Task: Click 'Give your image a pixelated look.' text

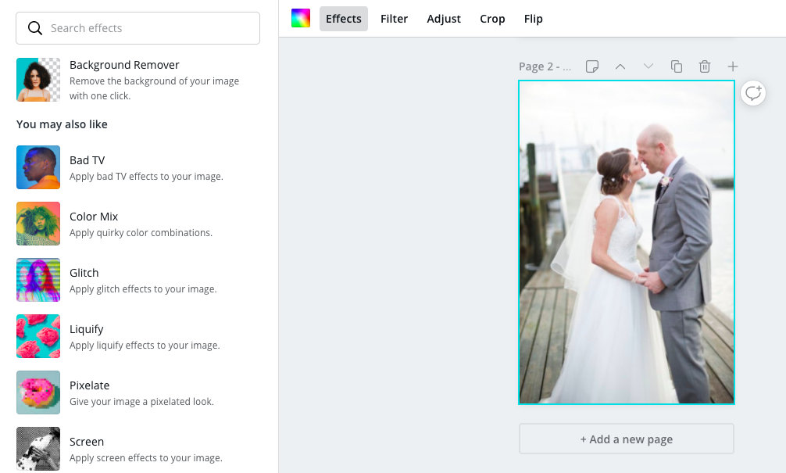Action: (x=142, y=401)
